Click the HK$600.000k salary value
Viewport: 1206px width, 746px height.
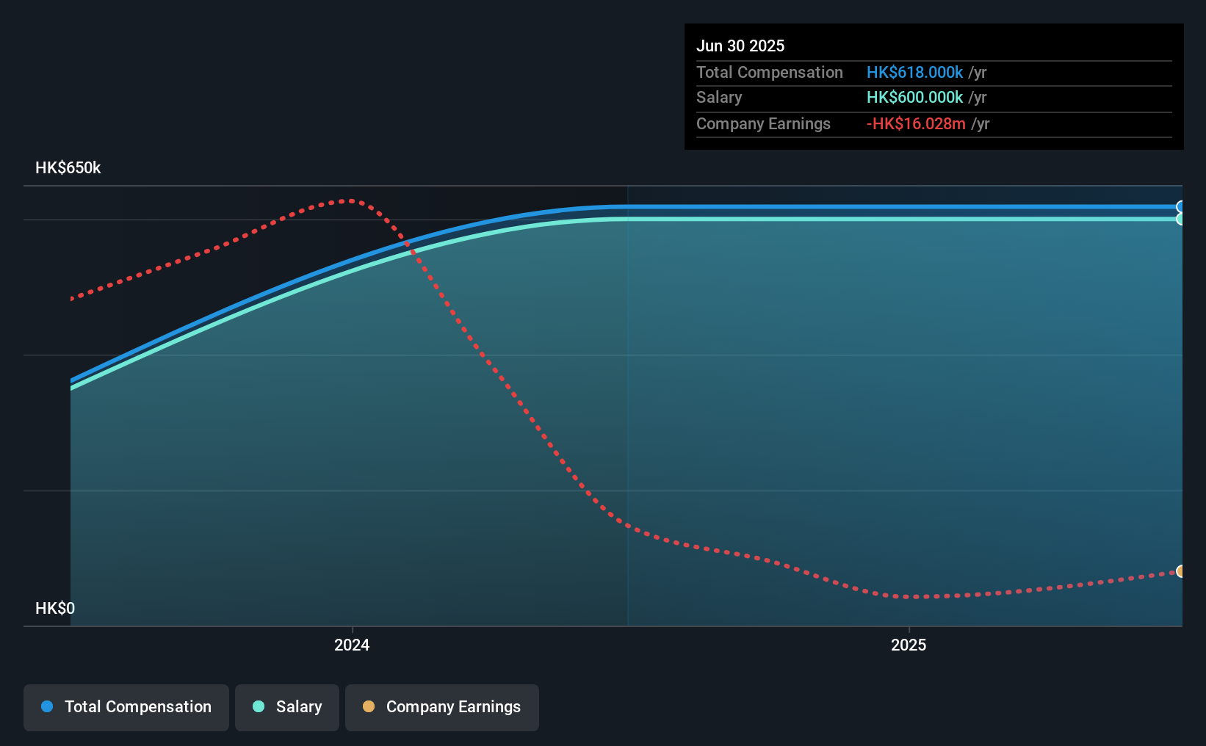tap(914, 97)
